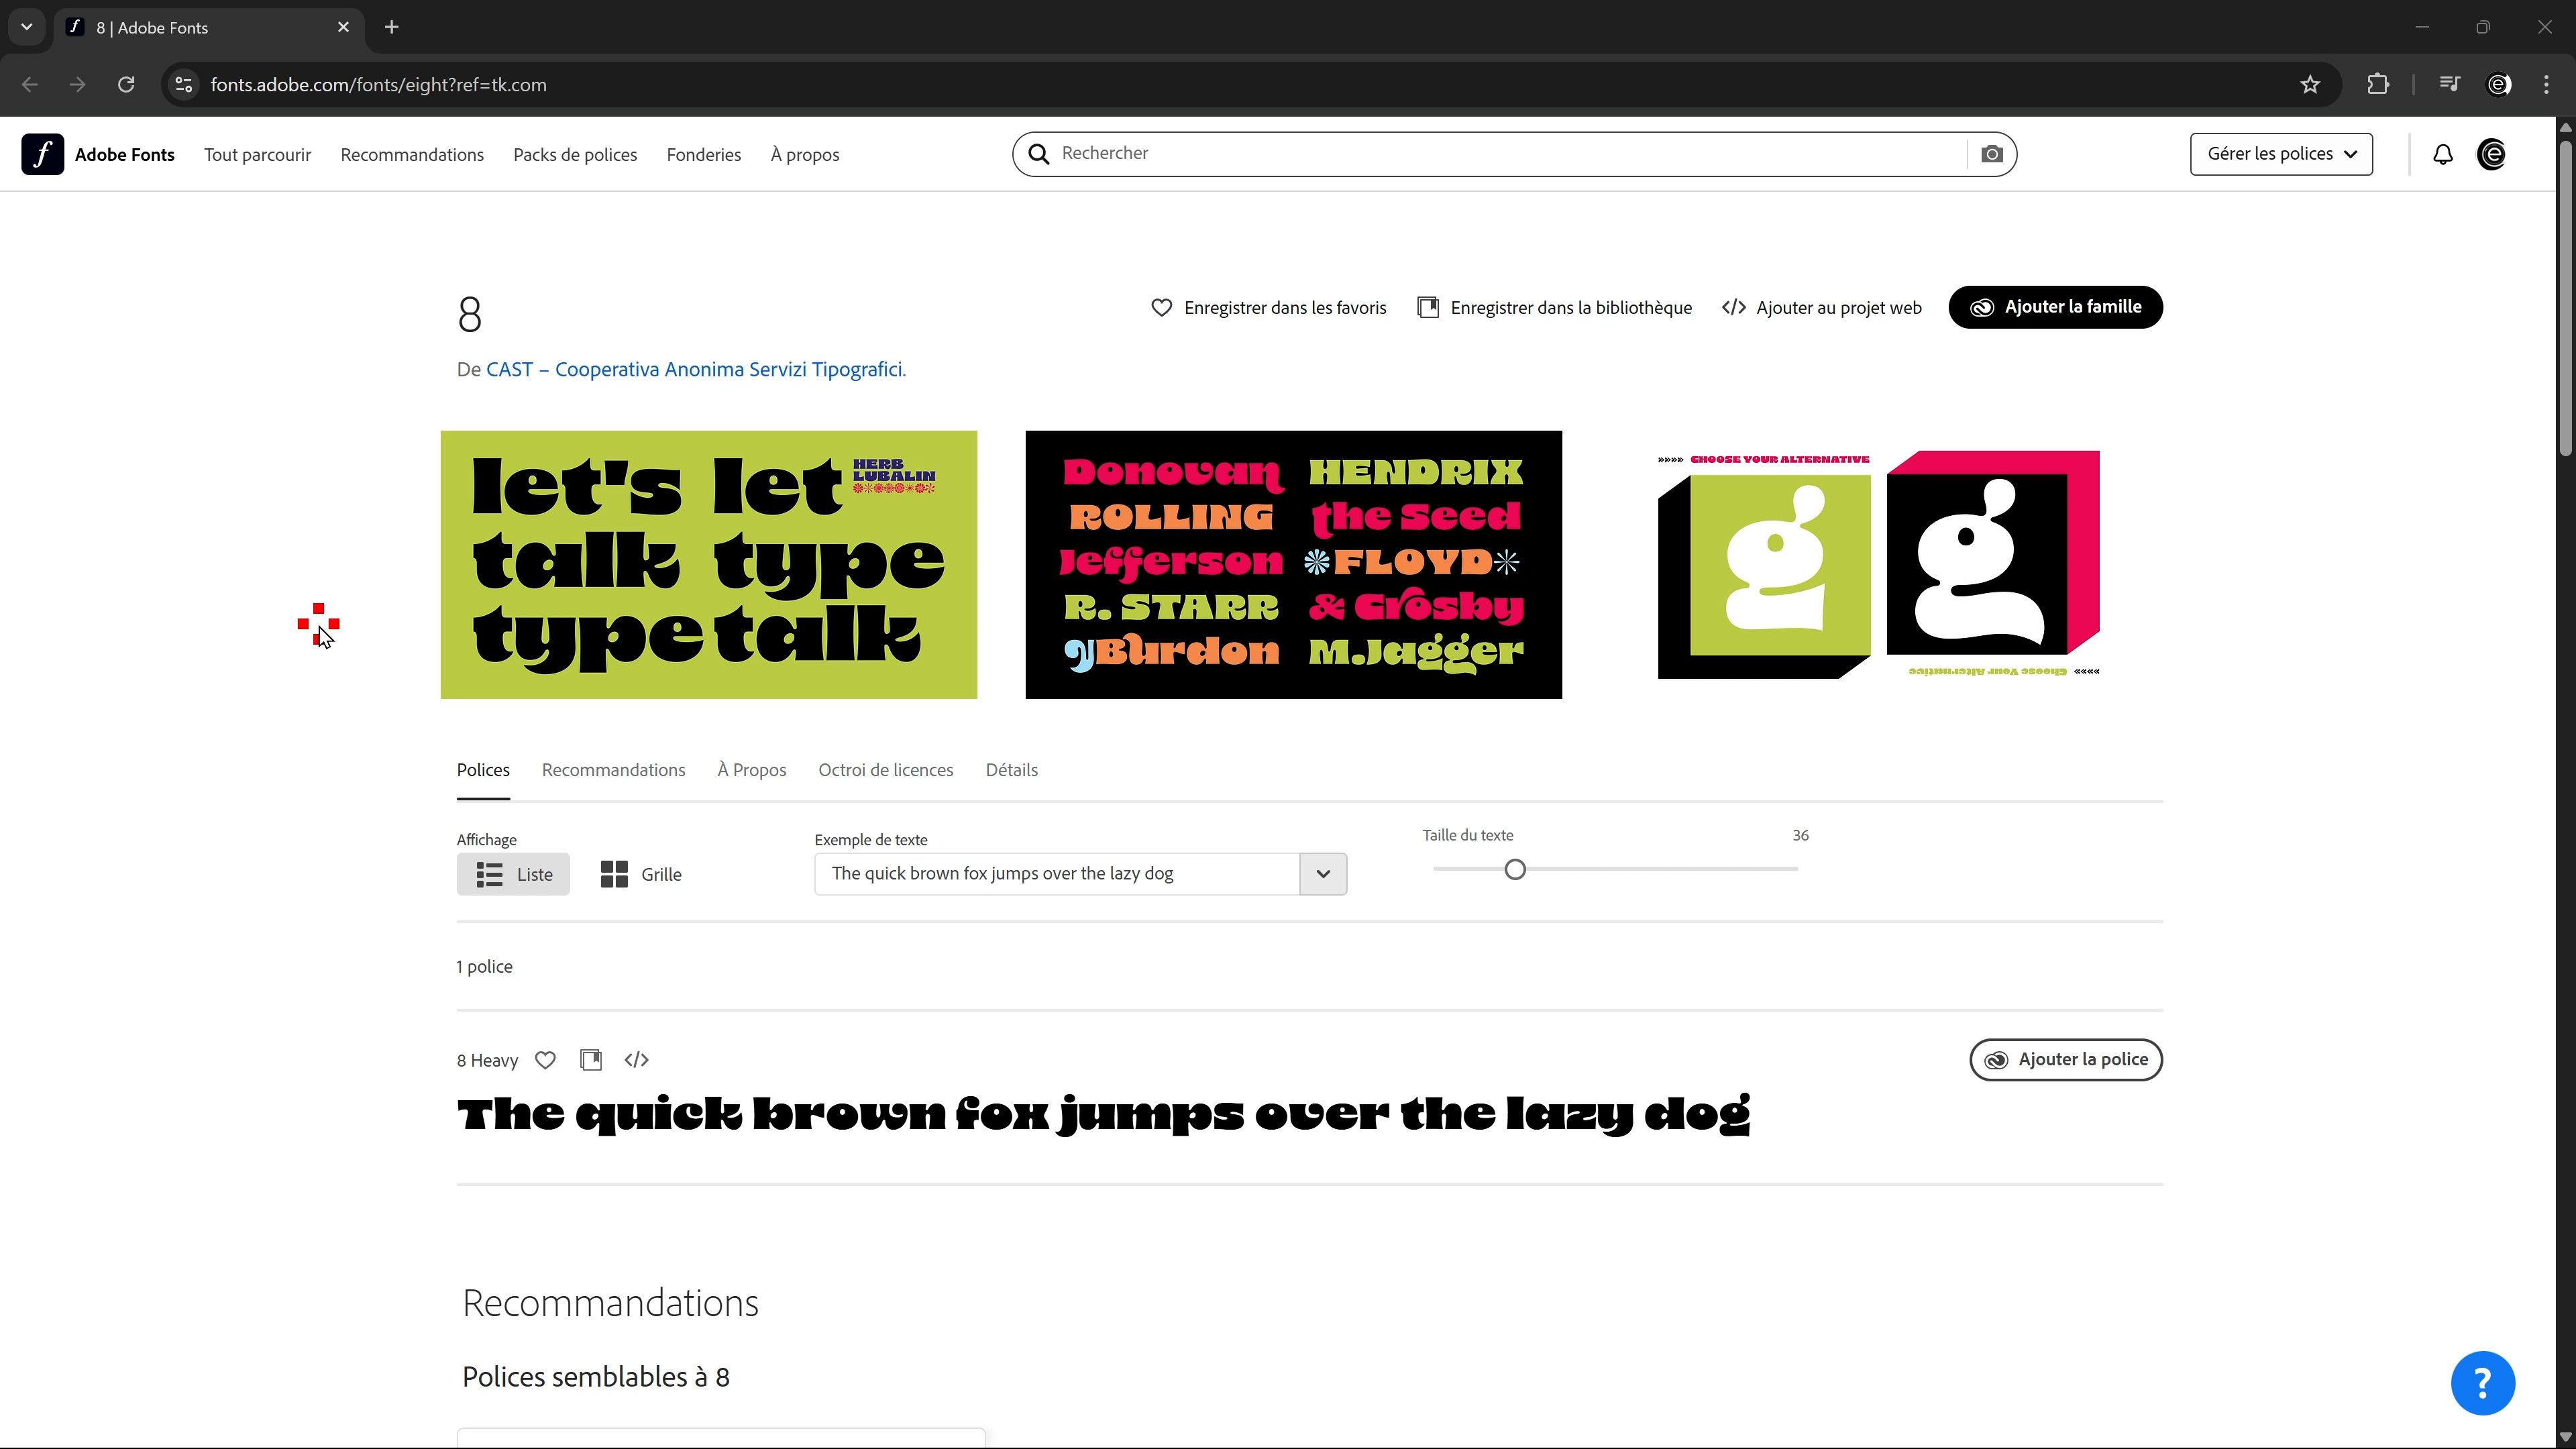Open the CAST foundry link
Viewport: 2576px width, 1449px height.
pyautogui.click(x=696, y=370)
